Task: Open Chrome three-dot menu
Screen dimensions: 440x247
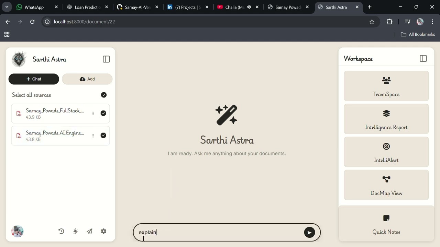Action: pyautogui.click(x=432, y=22)
